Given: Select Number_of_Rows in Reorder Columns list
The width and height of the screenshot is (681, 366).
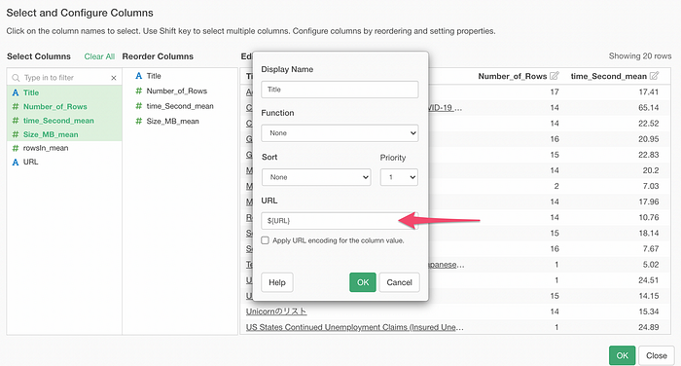Looking at the screenshot, I should pyautogui.click(x=176, y=91).
